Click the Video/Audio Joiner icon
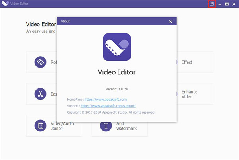 pyautogui.click(x=40, y=126)
